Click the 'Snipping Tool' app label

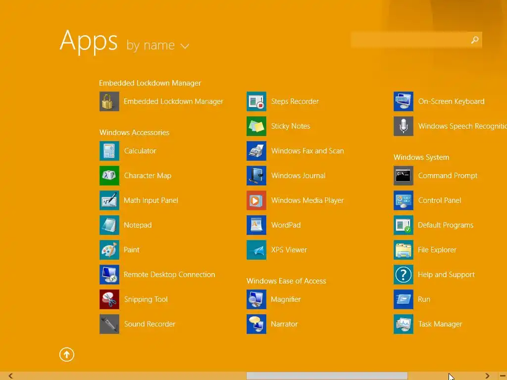[146, 299]
